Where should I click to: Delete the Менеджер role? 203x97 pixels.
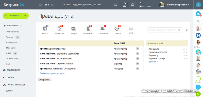[187, 49]
